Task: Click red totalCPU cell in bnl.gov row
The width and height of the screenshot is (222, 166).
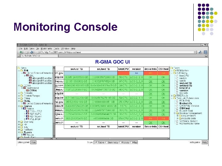Action: (123, 73)
